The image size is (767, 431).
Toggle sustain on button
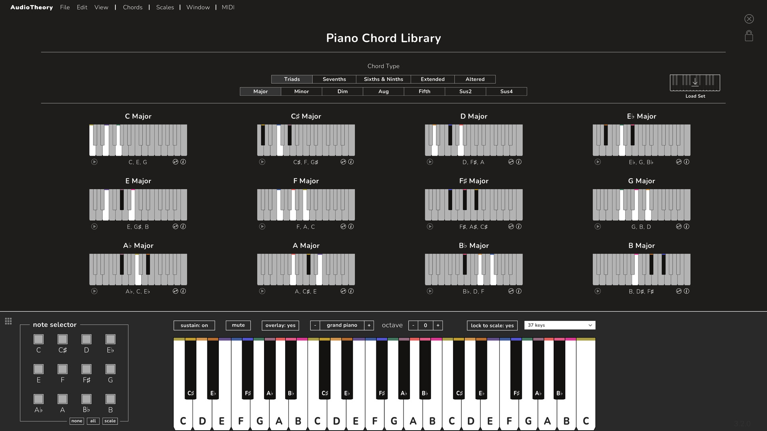194,326
